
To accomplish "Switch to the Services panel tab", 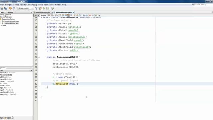I will pos(10,12).
